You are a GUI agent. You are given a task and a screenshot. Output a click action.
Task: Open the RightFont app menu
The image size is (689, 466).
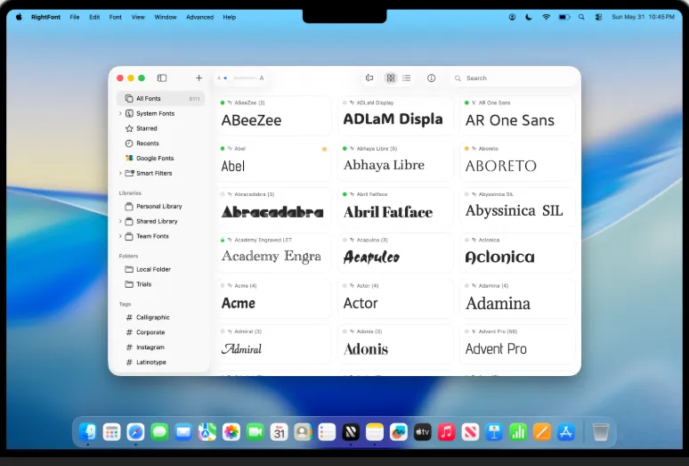(45, 17)
